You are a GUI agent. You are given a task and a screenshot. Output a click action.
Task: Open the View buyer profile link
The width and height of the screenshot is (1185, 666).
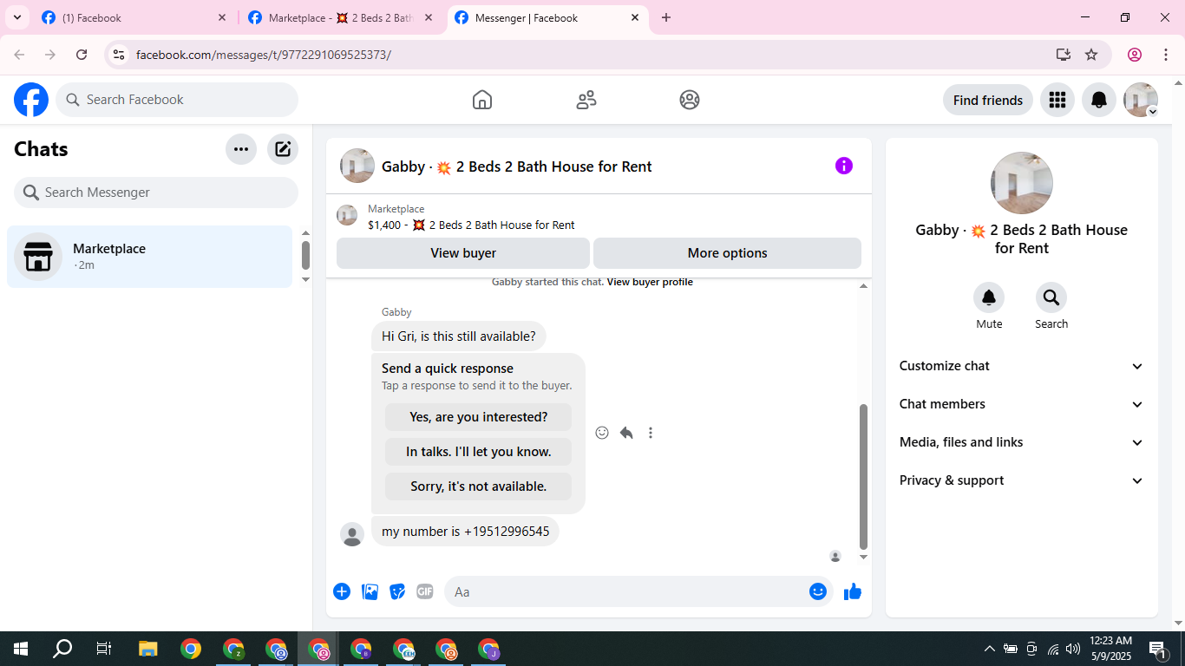coord(650,282)
